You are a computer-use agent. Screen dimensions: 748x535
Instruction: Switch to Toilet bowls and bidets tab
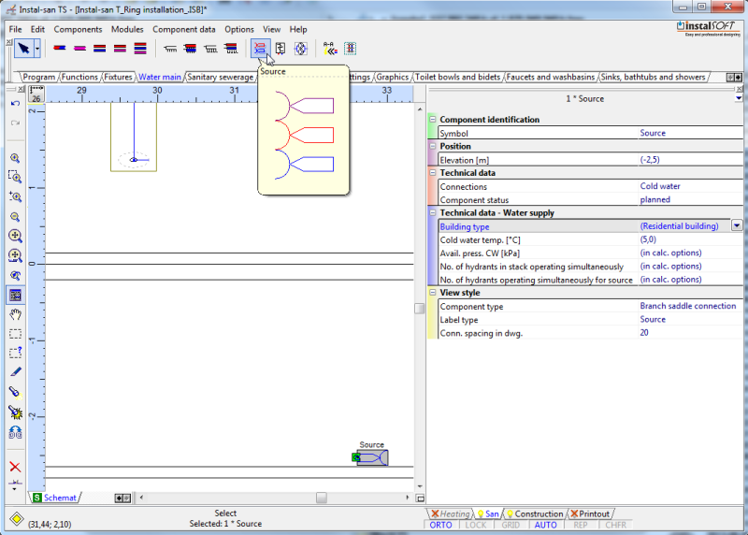(x=457, y=77)
